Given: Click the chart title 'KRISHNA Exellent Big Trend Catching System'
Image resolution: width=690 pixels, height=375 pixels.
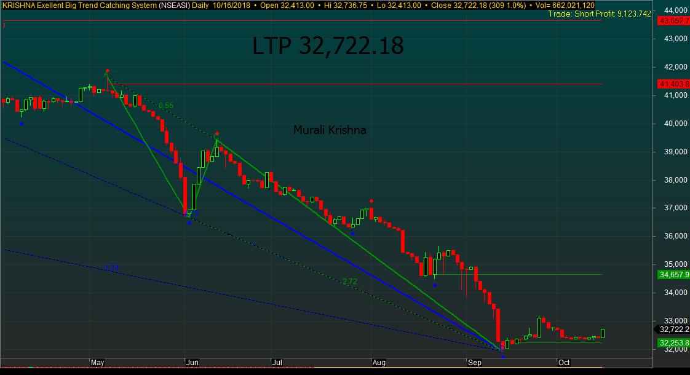Looking at the screenshot, I should (x=80, y=6).
